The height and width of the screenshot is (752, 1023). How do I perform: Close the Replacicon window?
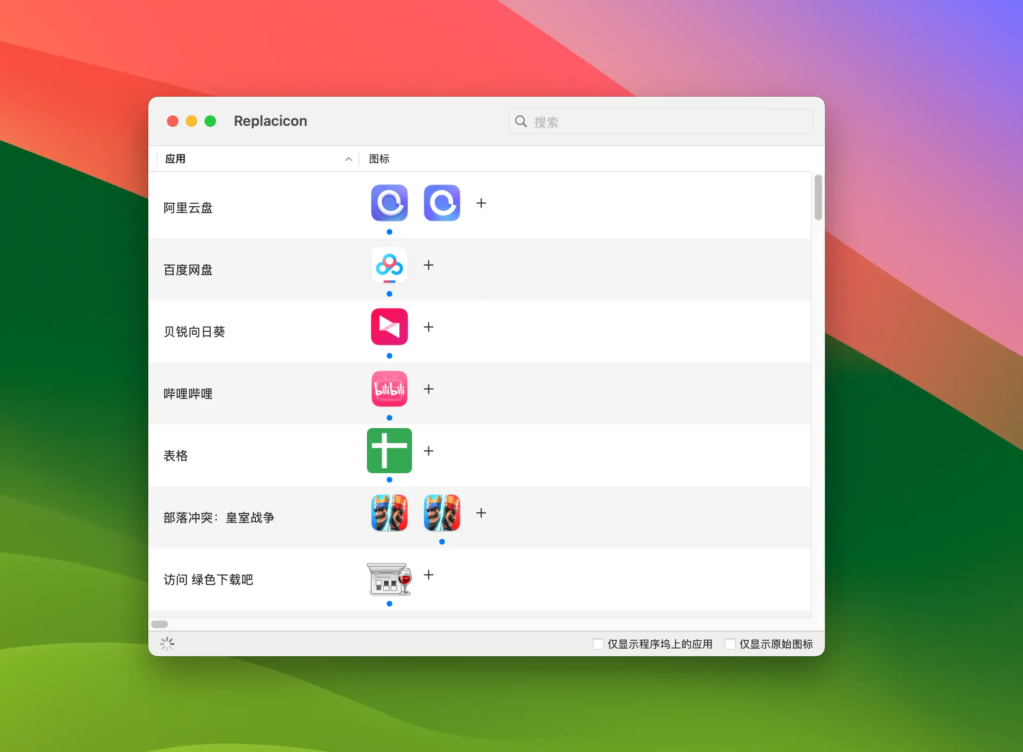173,121
